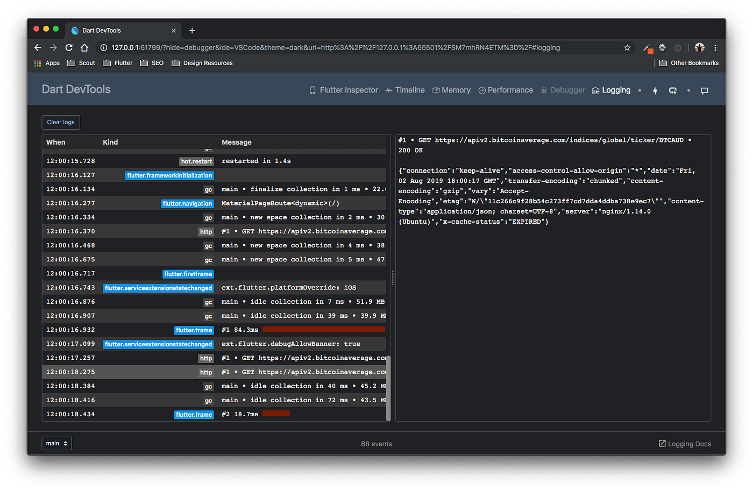Image resolution: width=753 pixels, height=491 pixels.
Task: Open Chrome three-dot menu
Action: coord(715,48)
